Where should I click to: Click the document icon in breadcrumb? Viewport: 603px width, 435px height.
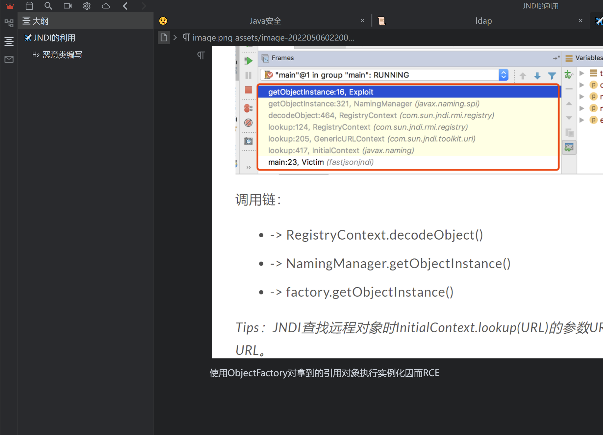[x=164, y=37]
